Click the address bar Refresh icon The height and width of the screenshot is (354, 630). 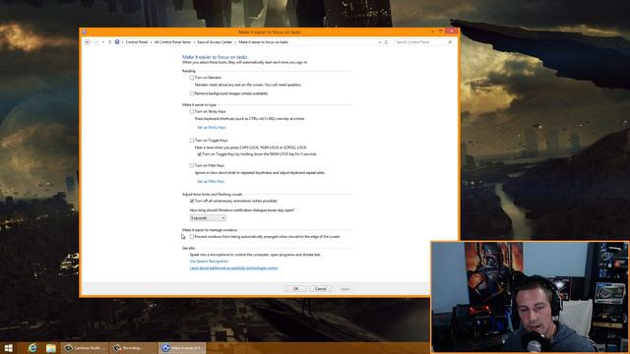click(x=386, y=42)
